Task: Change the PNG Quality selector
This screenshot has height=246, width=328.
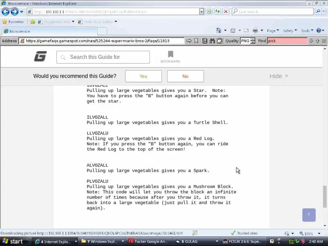Action: pyautogui.click(x=248, y=41)
